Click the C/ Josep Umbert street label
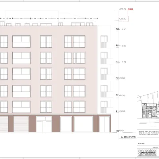The height and width of the screenshot is (159, 159). (128, 137)
